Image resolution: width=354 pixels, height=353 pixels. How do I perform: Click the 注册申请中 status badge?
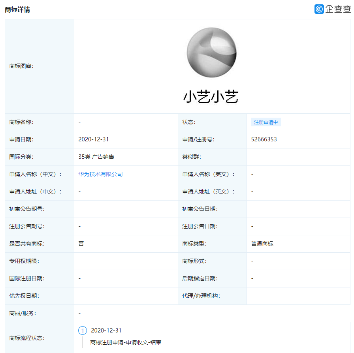point(265,122)
